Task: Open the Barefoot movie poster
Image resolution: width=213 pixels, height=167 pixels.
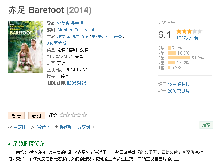Action: (x=24, y=47)
